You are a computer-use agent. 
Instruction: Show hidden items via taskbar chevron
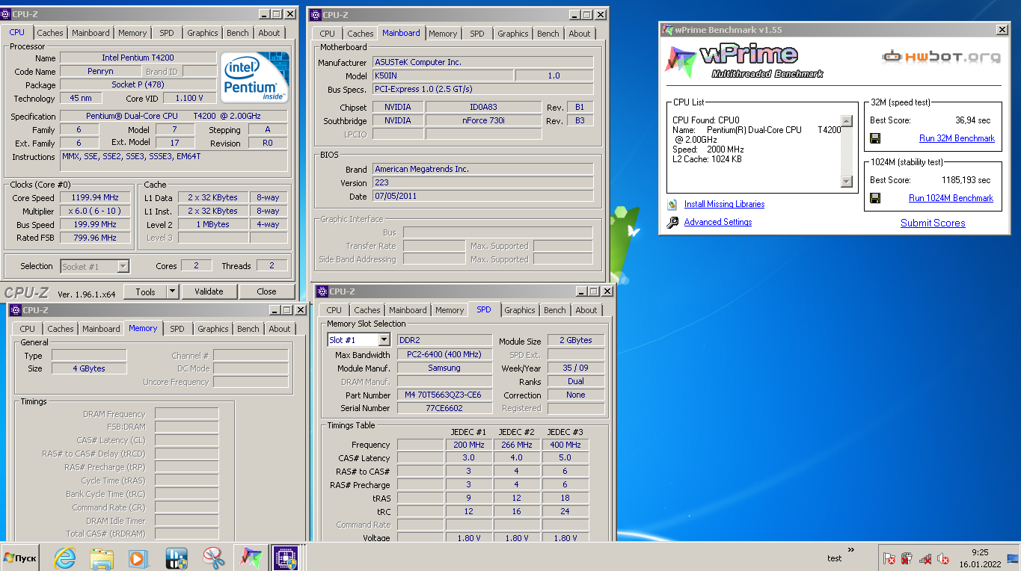[850, 551]
